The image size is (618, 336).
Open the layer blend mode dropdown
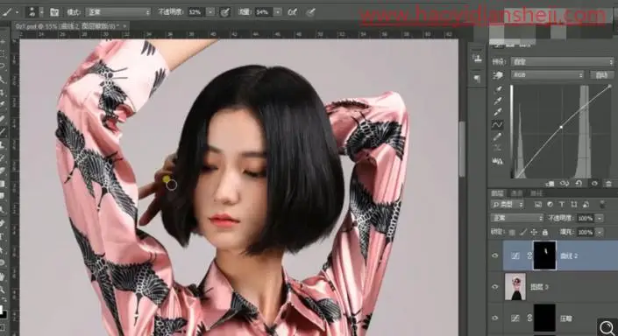[x=516, y=218]
